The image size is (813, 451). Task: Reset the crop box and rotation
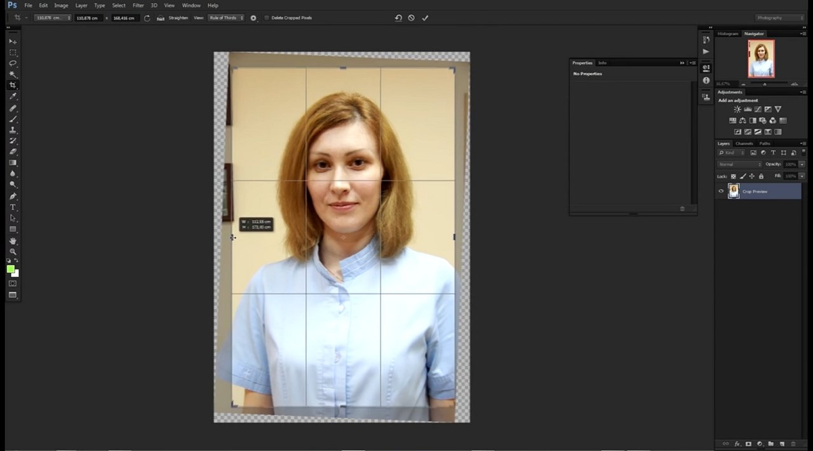pos(398,18)
